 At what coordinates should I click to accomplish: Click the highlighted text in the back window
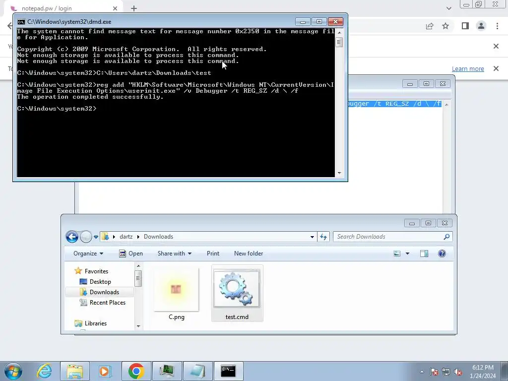394,104
